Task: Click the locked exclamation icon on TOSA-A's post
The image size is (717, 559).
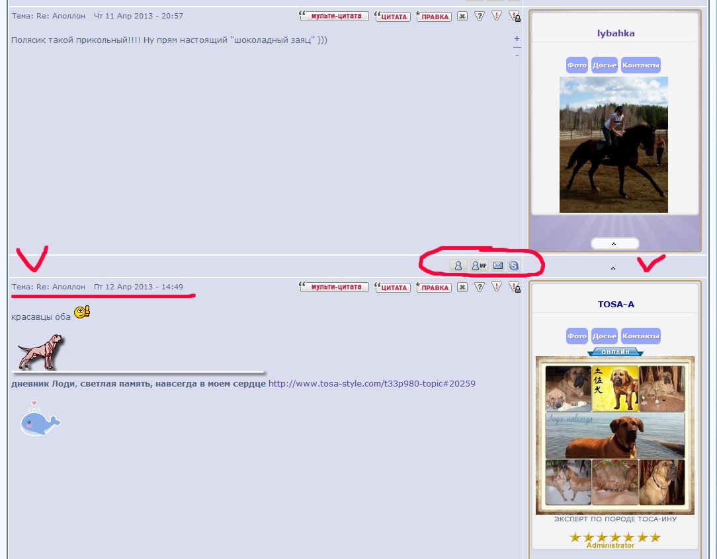Action: click(x=515, y=287)
